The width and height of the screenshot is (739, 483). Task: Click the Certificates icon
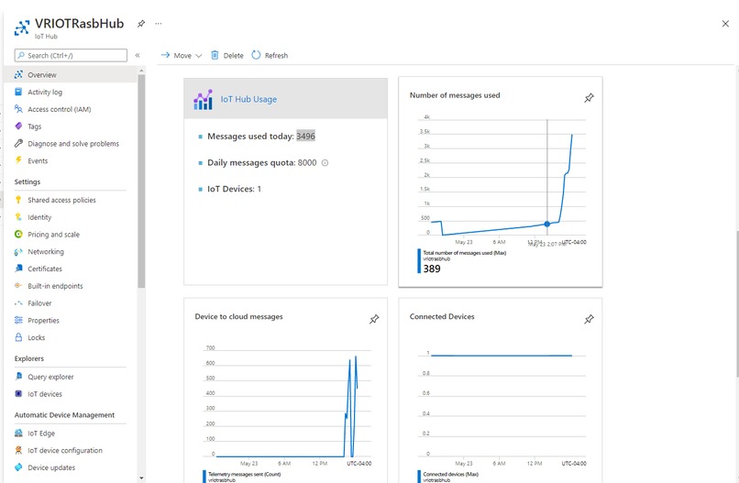[x=18, y=269]
